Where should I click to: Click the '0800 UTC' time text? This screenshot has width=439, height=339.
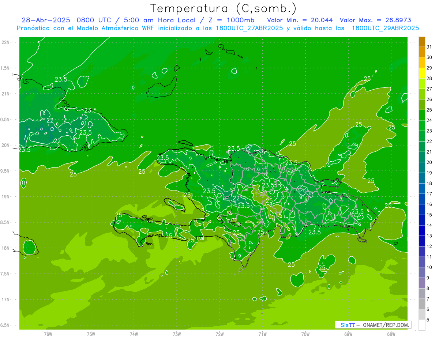95,20
